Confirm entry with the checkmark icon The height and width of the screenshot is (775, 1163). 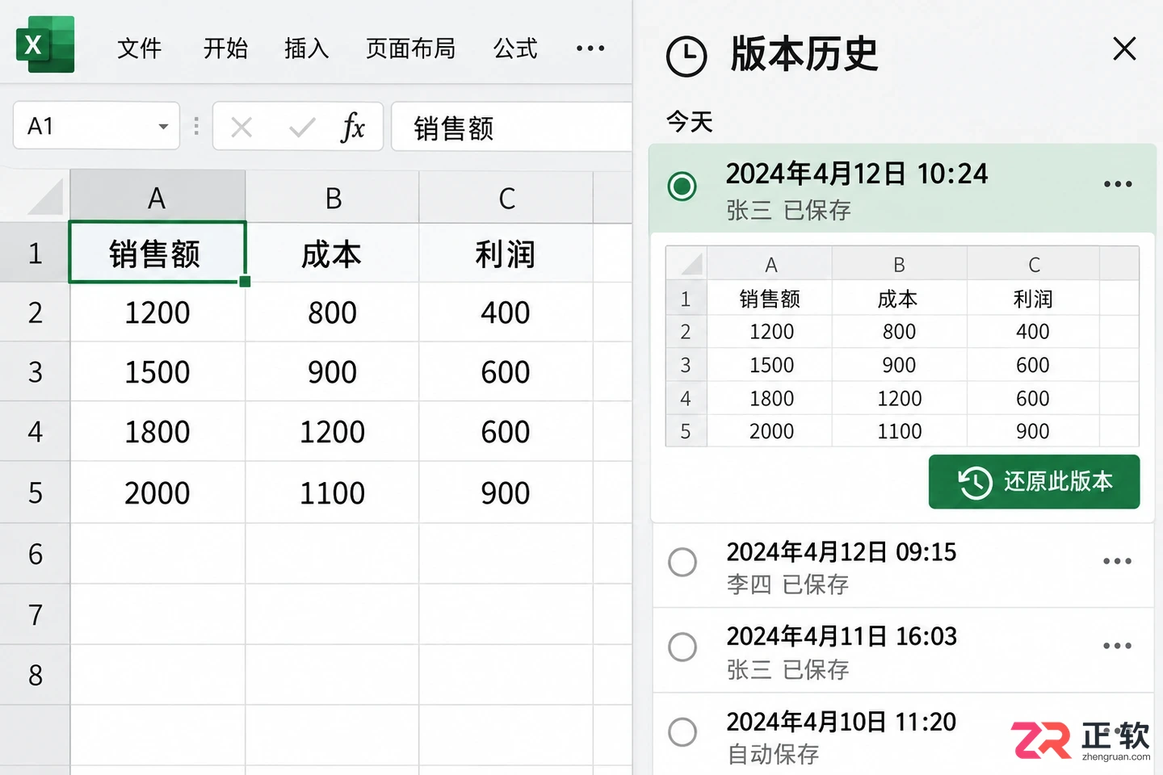click(x=302, y=127)
